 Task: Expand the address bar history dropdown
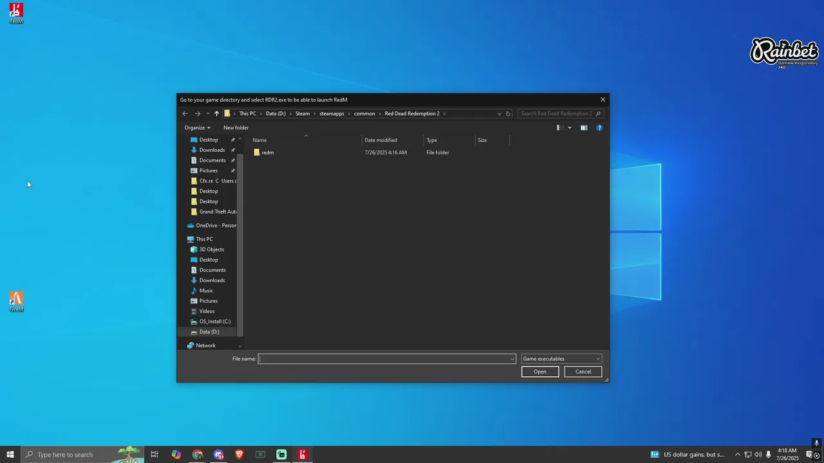[499, 114]
